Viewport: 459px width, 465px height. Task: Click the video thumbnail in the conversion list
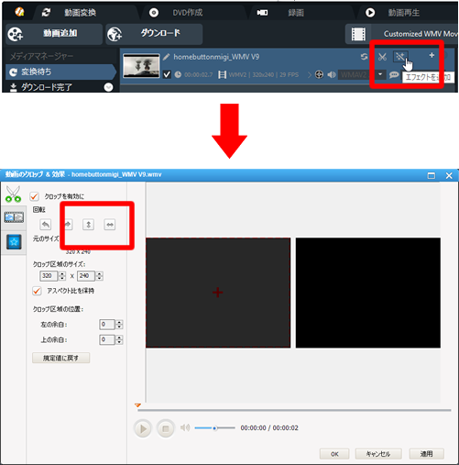(x=141, y=66)
